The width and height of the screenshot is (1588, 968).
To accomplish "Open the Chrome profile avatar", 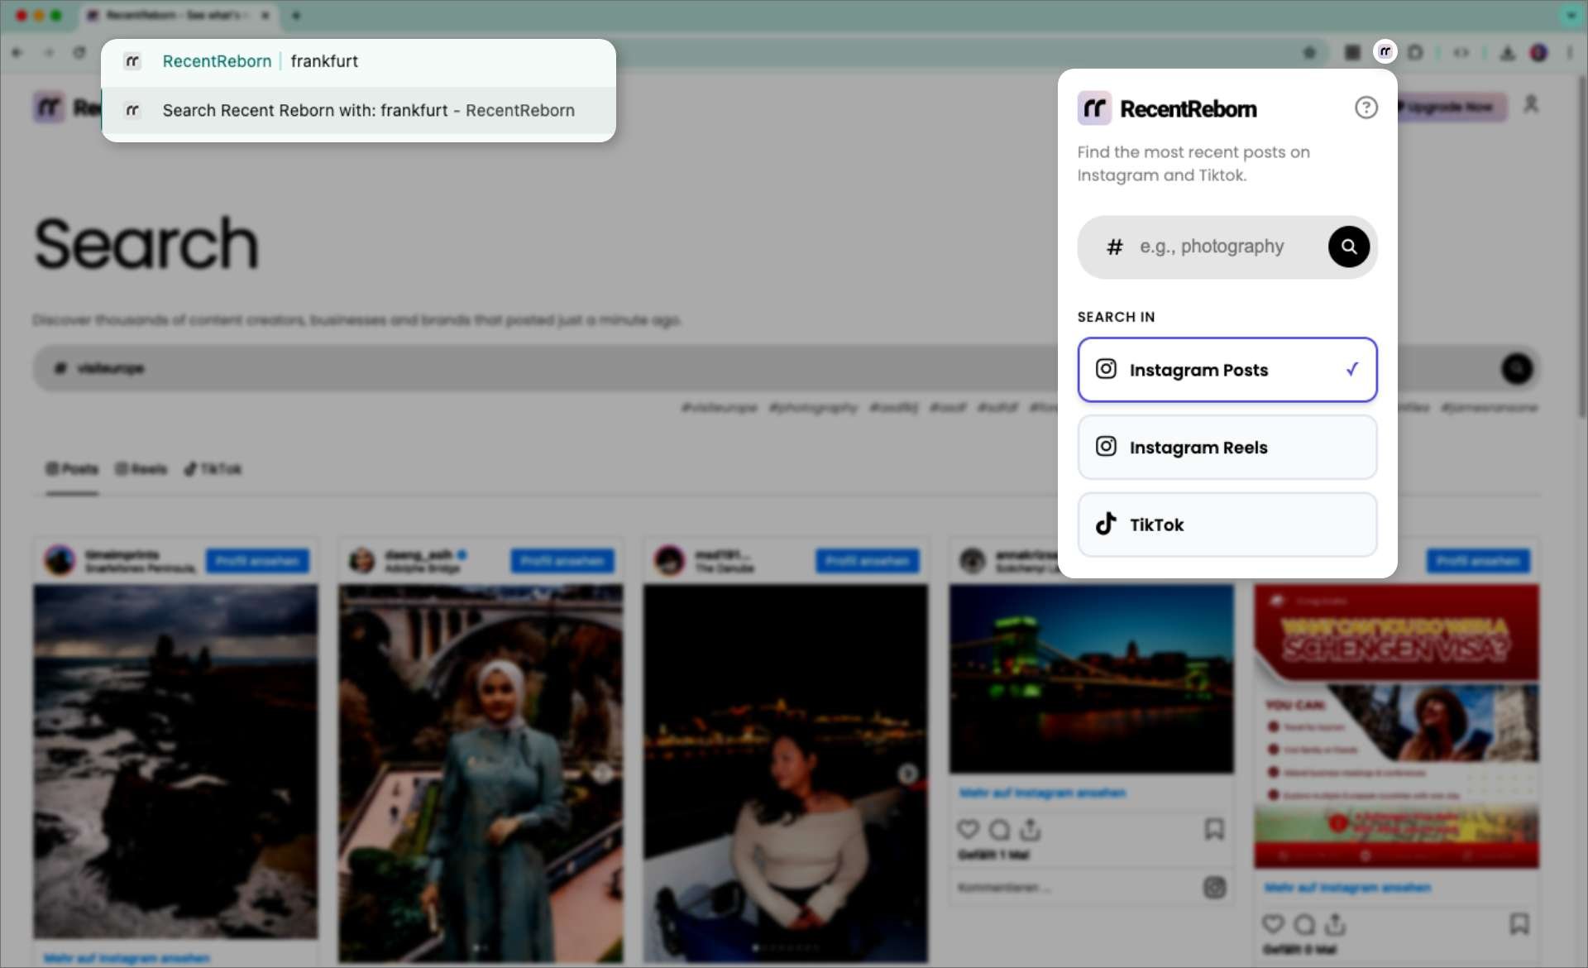I will point(1538,52).
